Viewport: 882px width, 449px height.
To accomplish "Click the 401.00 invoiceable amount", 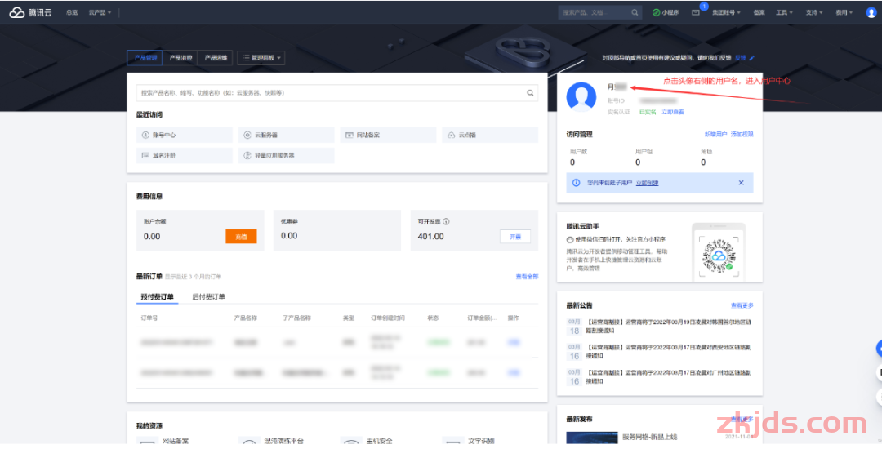I will click(x=431, y=237).
